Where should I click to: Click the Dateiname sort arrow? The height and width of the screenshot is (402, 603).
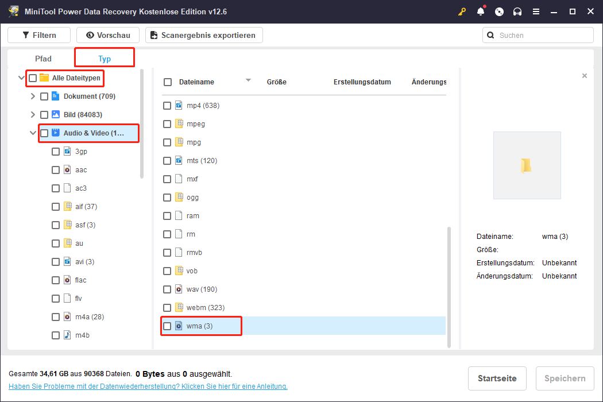click(249, 80)
